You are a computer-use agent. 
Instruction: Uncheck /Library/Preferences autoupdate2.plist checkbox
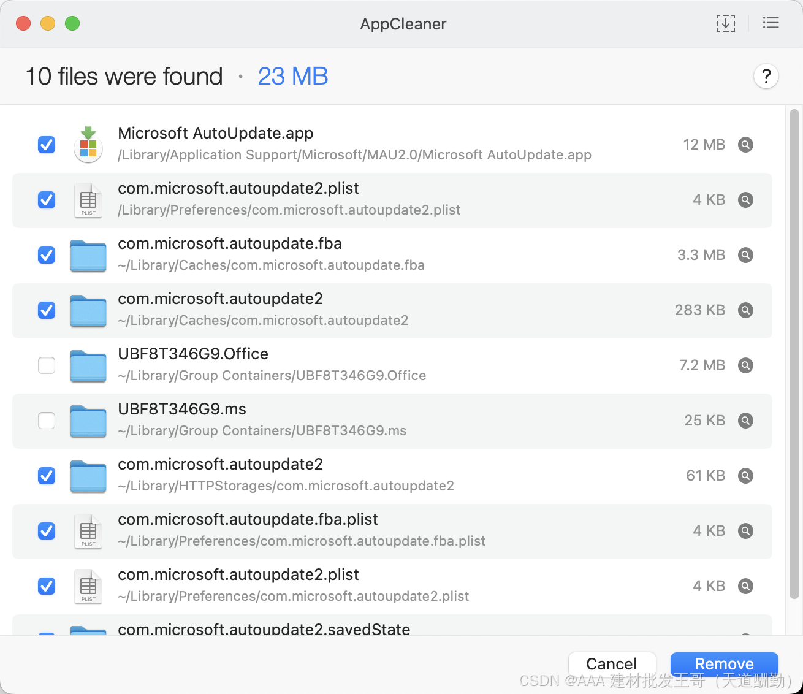click(47, 200)
